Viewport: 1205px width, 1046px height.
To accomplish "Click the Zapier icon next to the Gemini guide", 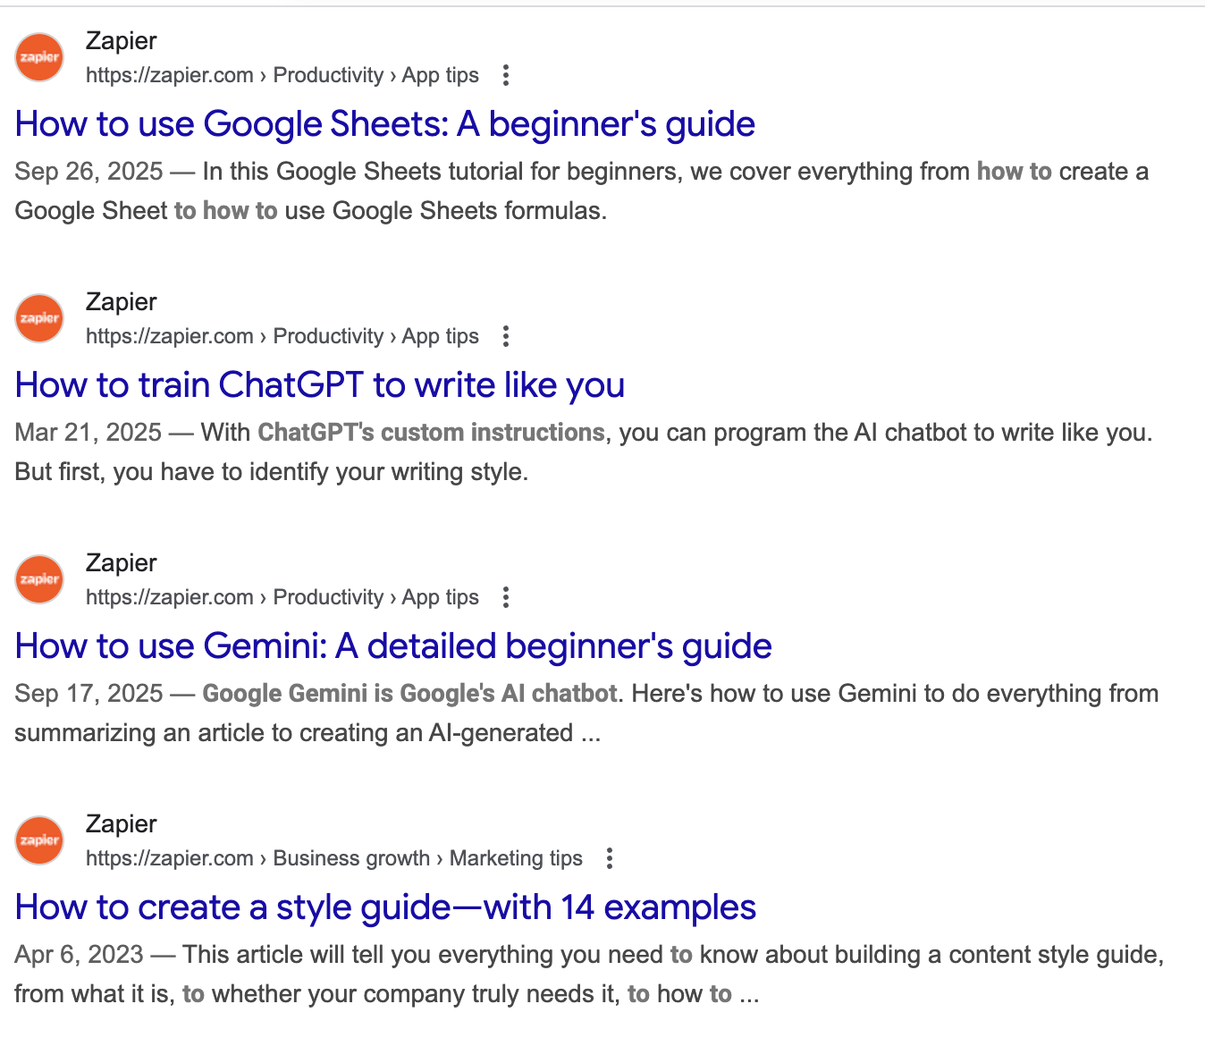I will click(x=38, y=578).
